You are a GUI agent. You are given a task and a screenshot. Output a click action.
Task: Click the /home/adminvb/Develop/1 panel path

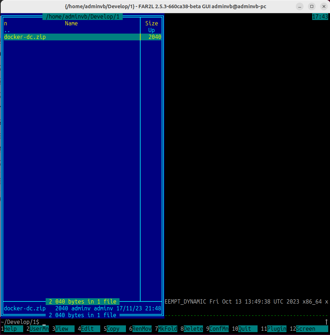click(83, 16)
